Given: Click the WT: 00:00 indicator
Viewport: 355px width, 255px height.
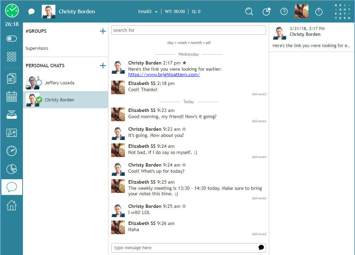Looking at the screenshot, I should pos(175,12).
